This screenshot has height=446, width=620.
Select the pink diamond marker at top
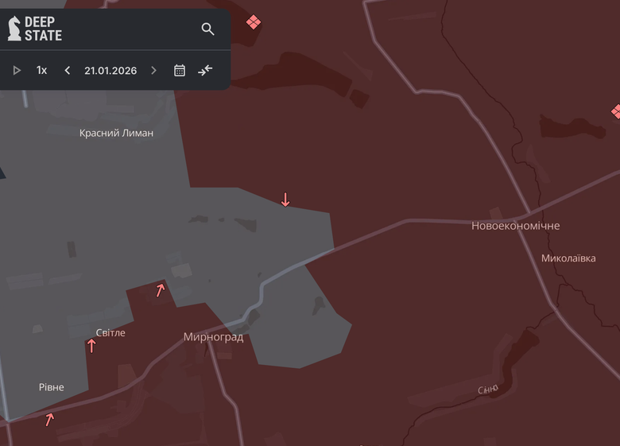coord(253,22)
